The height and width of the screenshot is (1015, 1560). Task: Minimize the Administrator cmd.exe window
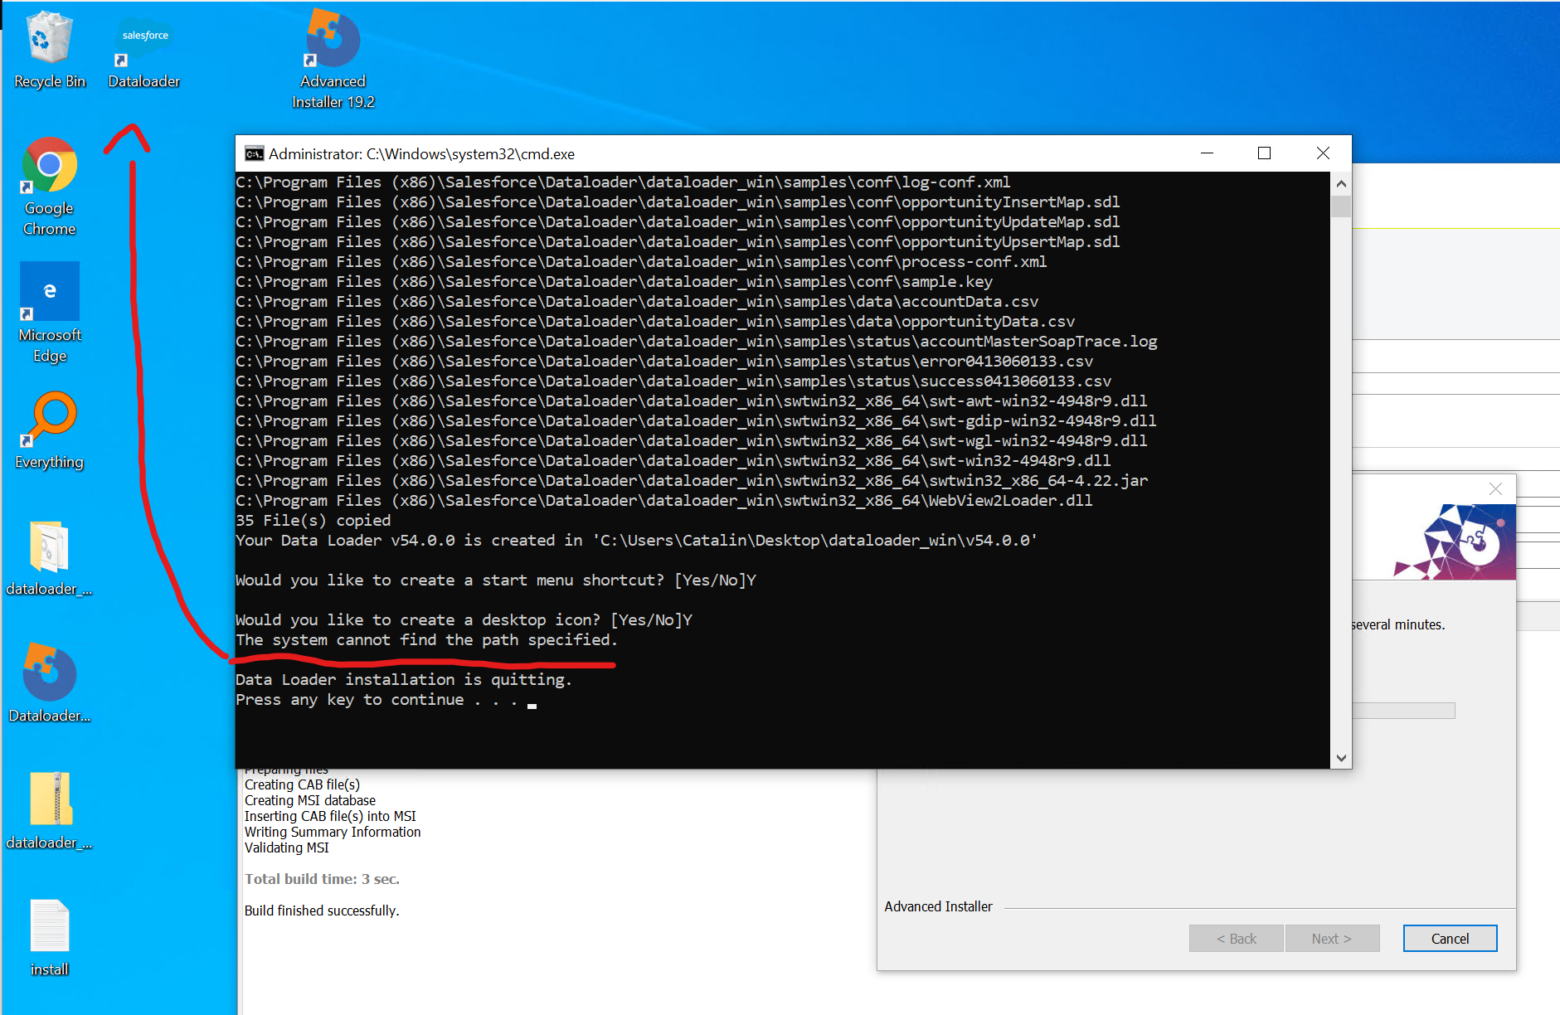click(1207, 153)
